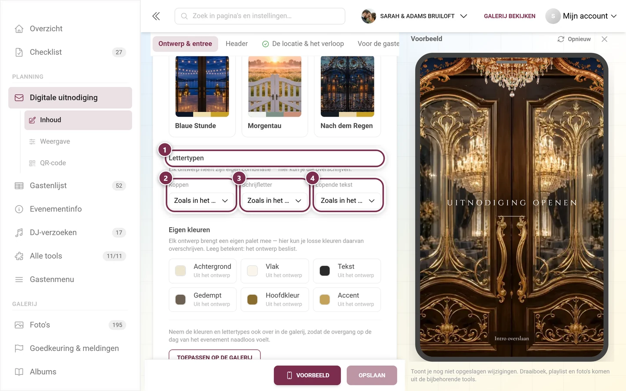This screenshot has height=391, width=626.
Task: Expand the Koppen font dropdown
Action: point(201,201)
